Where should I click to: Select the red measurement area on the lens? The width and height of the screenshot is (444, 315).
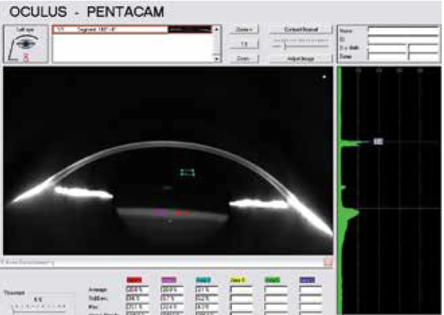click(182, 213)
